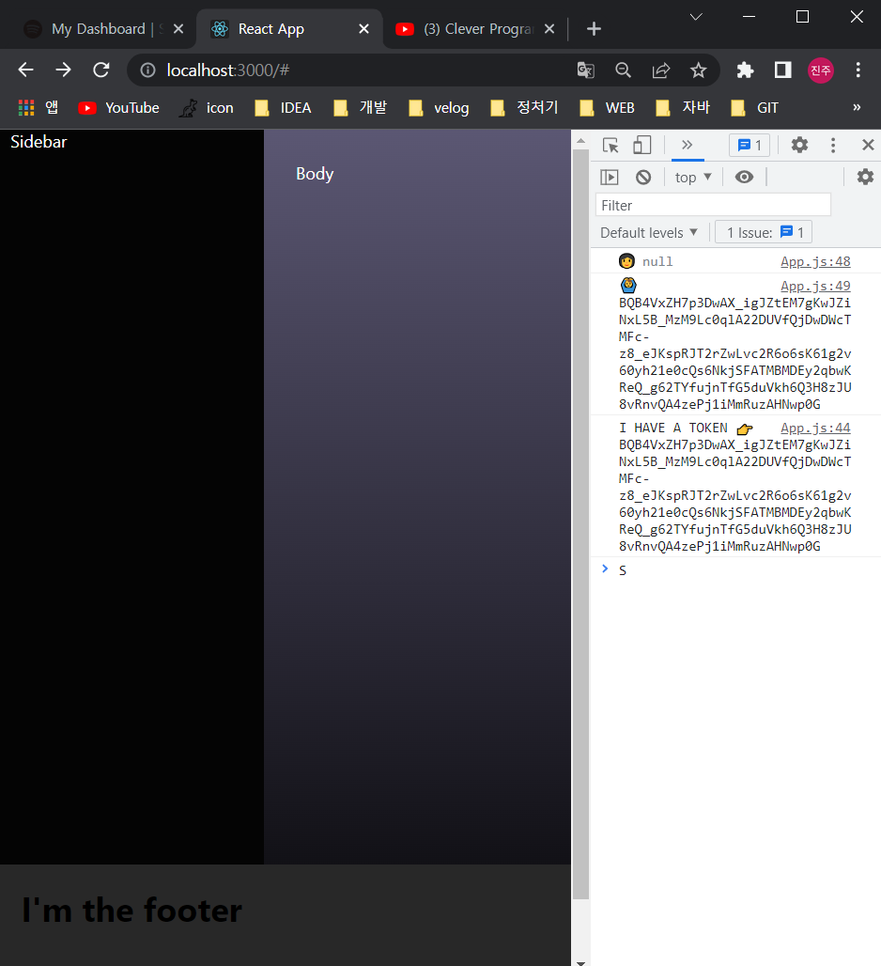Image resolution: width=881 pixels, height=966 pixels.
Task: Open the translate page icon
Action: coord(585,70)
